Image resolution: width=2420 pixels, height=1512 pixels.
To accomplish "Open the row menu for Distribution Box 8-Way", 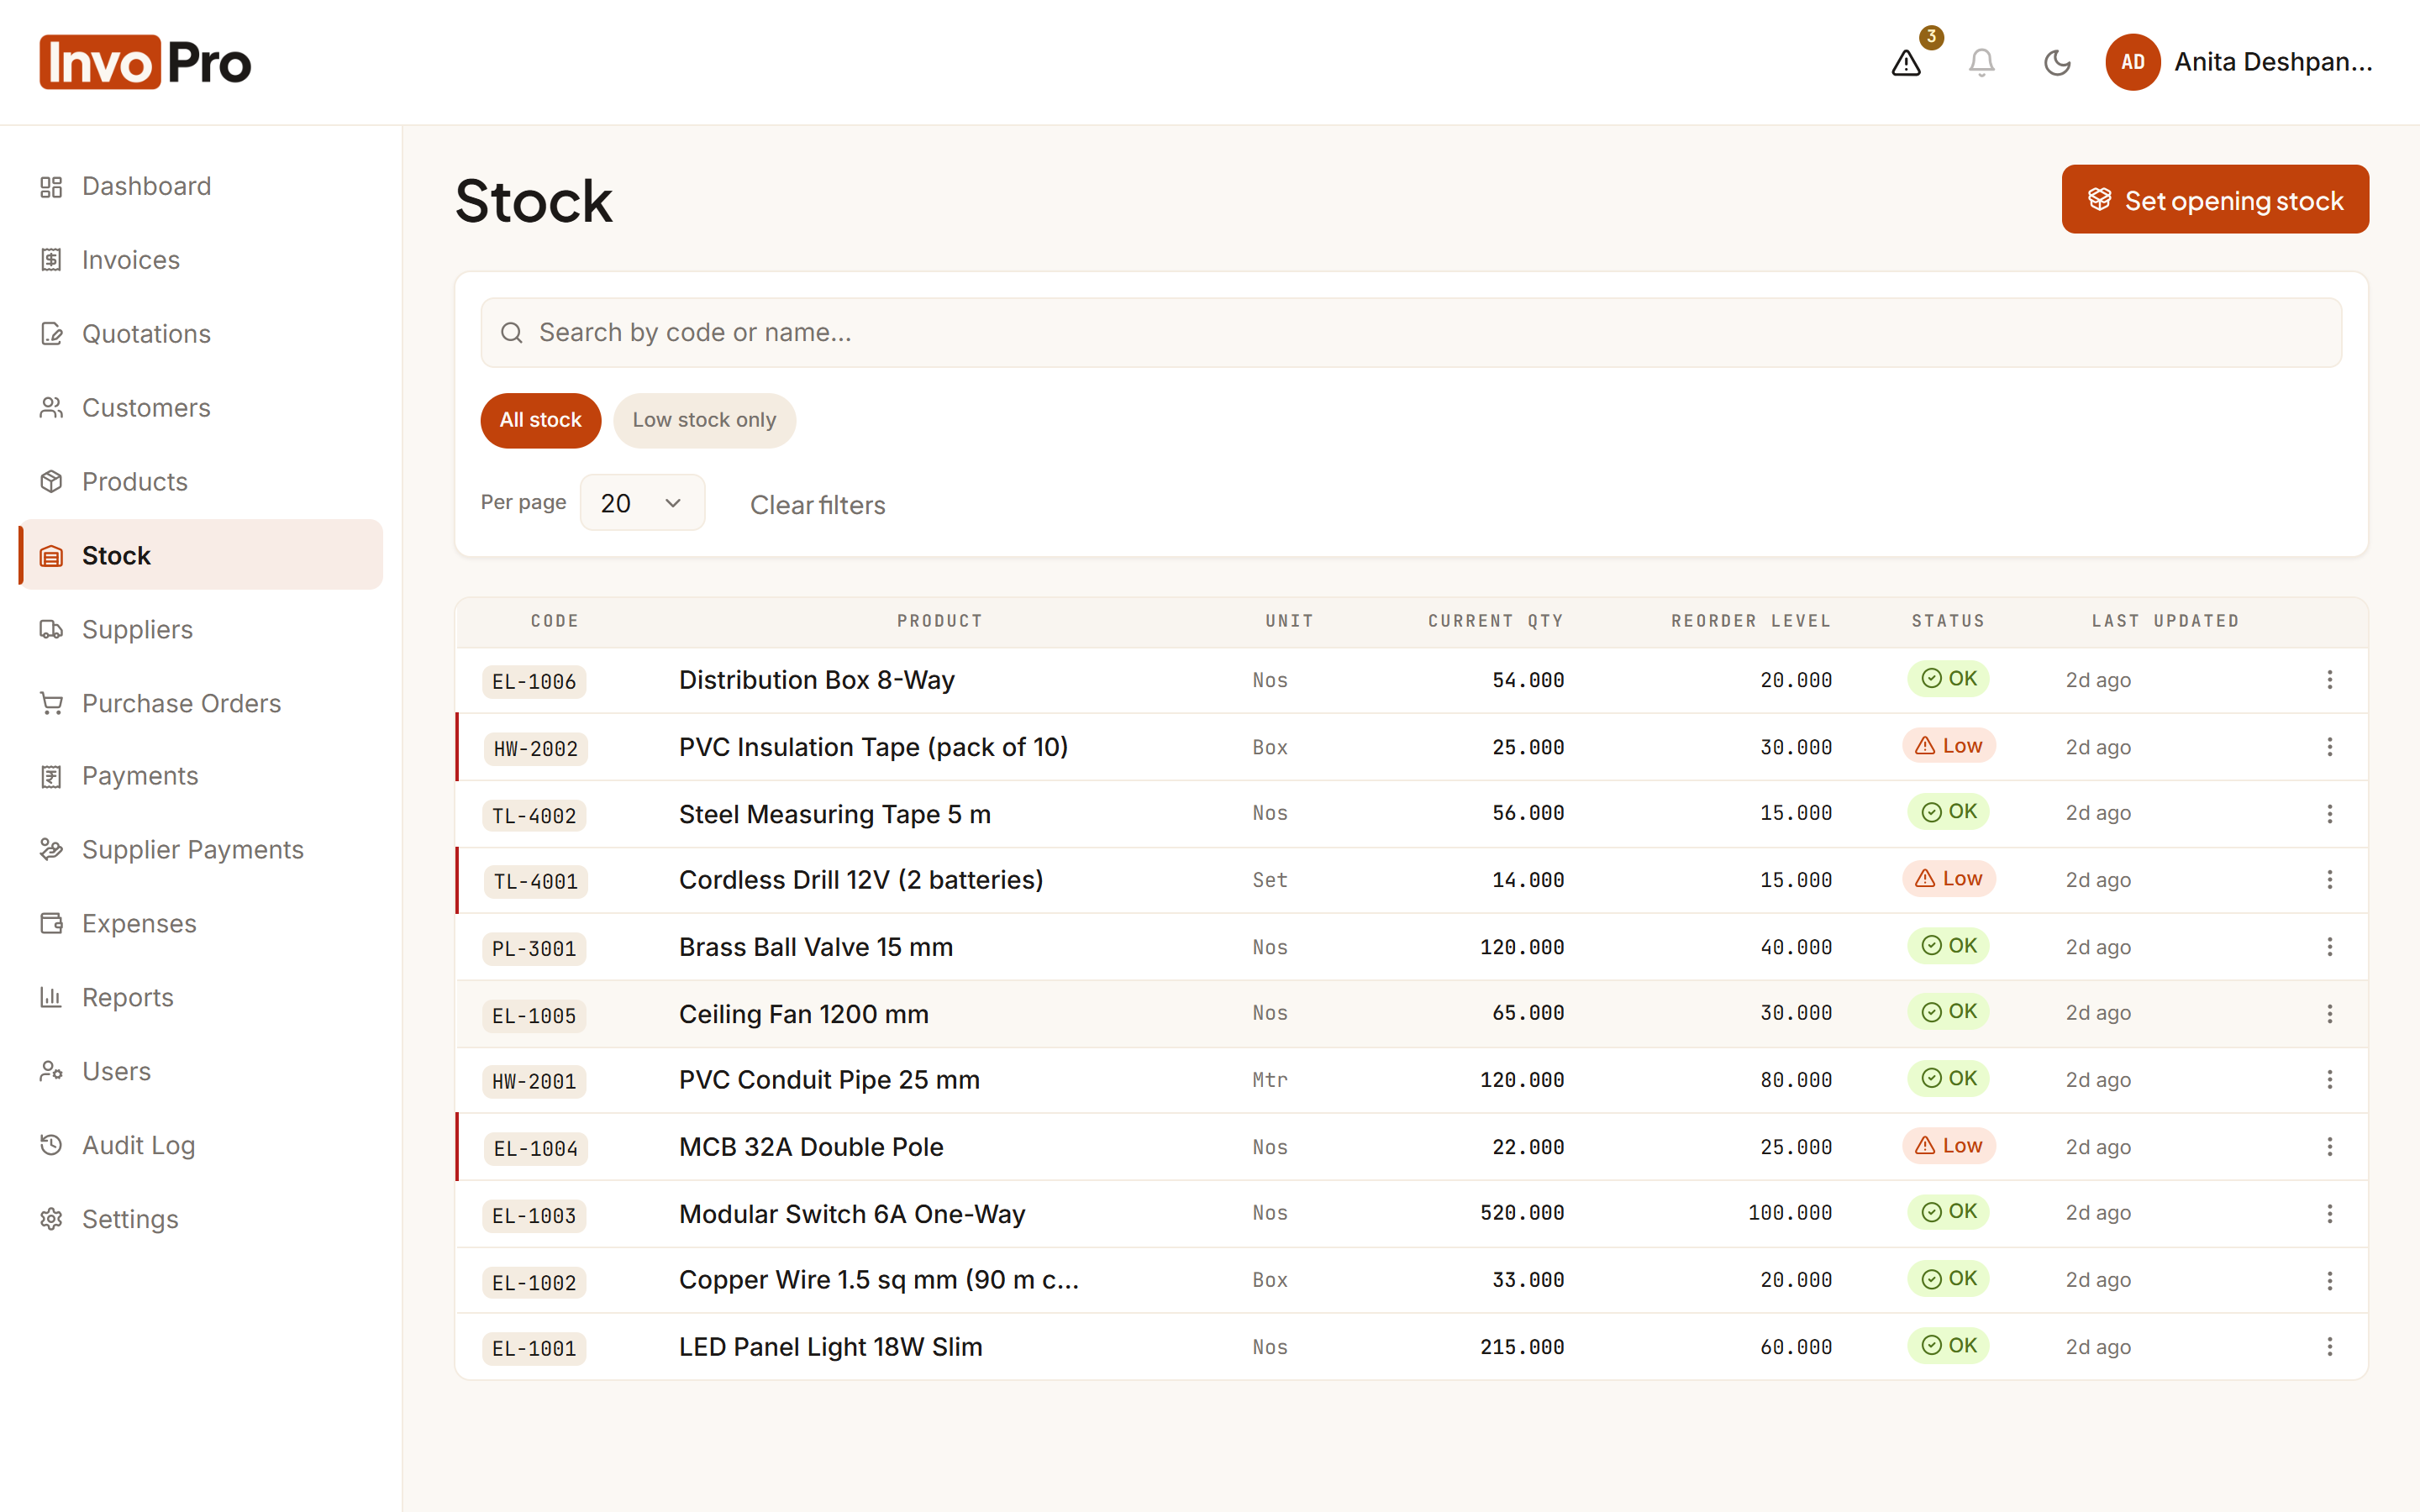I will coord(2329,680).
